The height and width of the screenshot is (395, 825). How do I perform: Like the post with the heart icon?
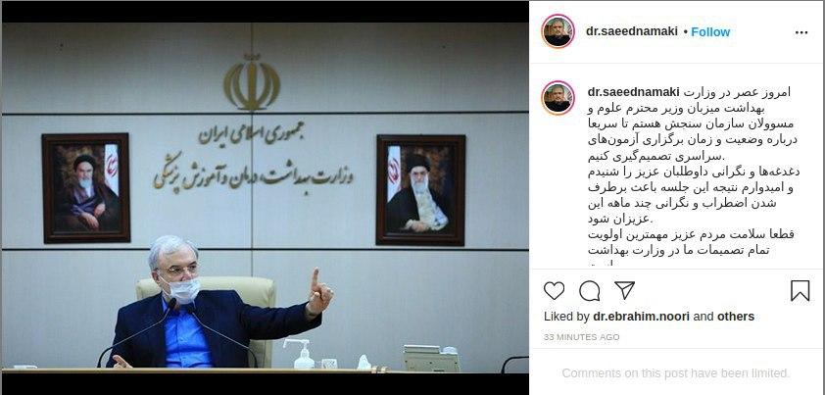554,291
